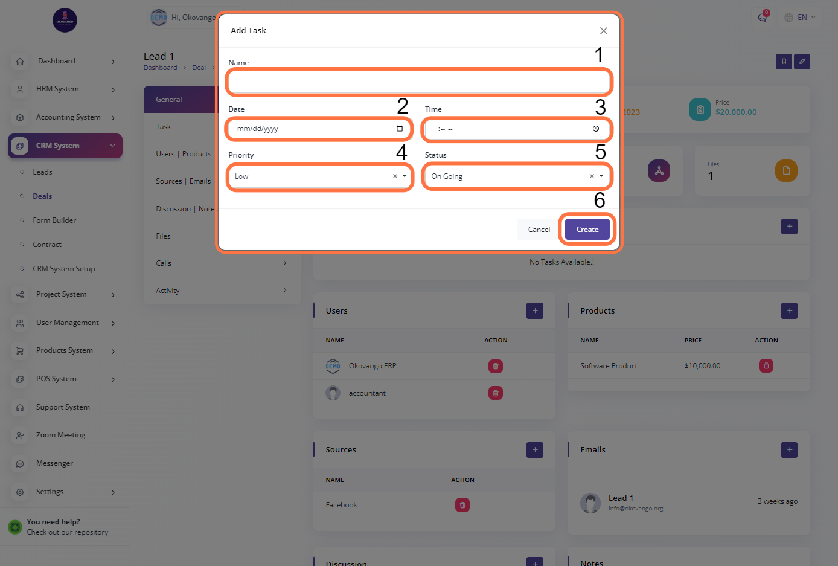The height and width of the screenshot is (566, 838).
Task: Open the Priority dropdown
Action: coord(405,176)
